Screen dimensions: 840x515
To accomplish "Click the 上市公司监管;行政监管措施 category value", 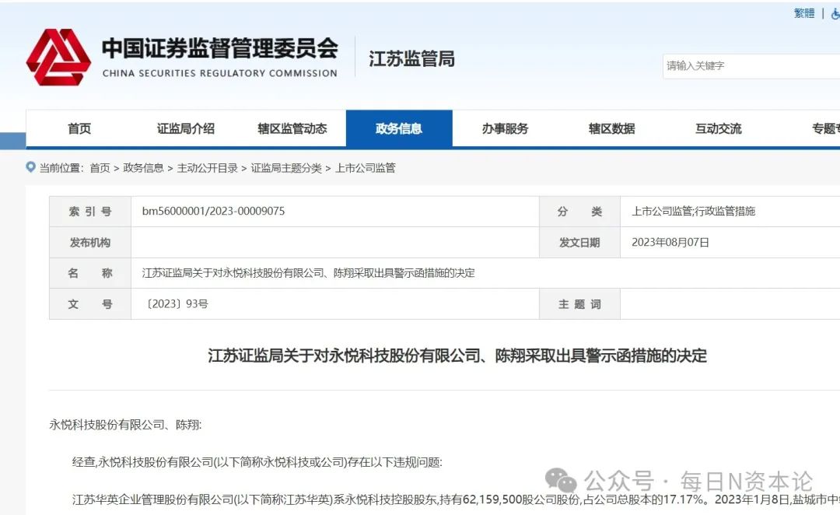I will (693, 211).
